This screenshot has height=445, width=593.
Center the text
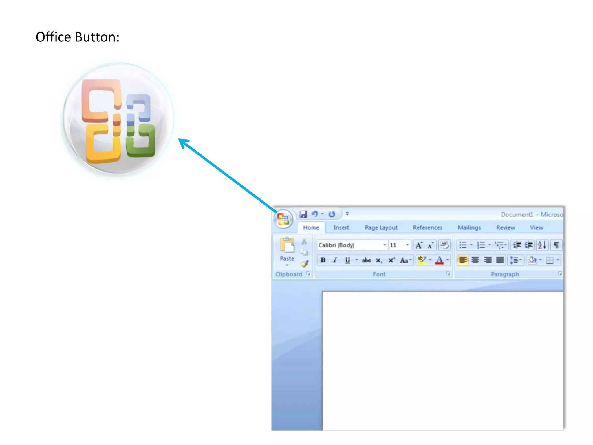point(475,260)
